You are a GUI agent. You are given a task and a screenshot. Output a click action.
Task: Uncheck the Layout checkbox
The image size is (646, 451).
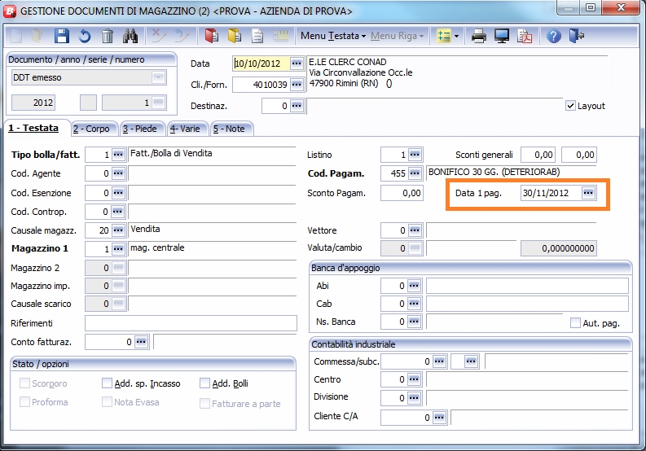570,106
